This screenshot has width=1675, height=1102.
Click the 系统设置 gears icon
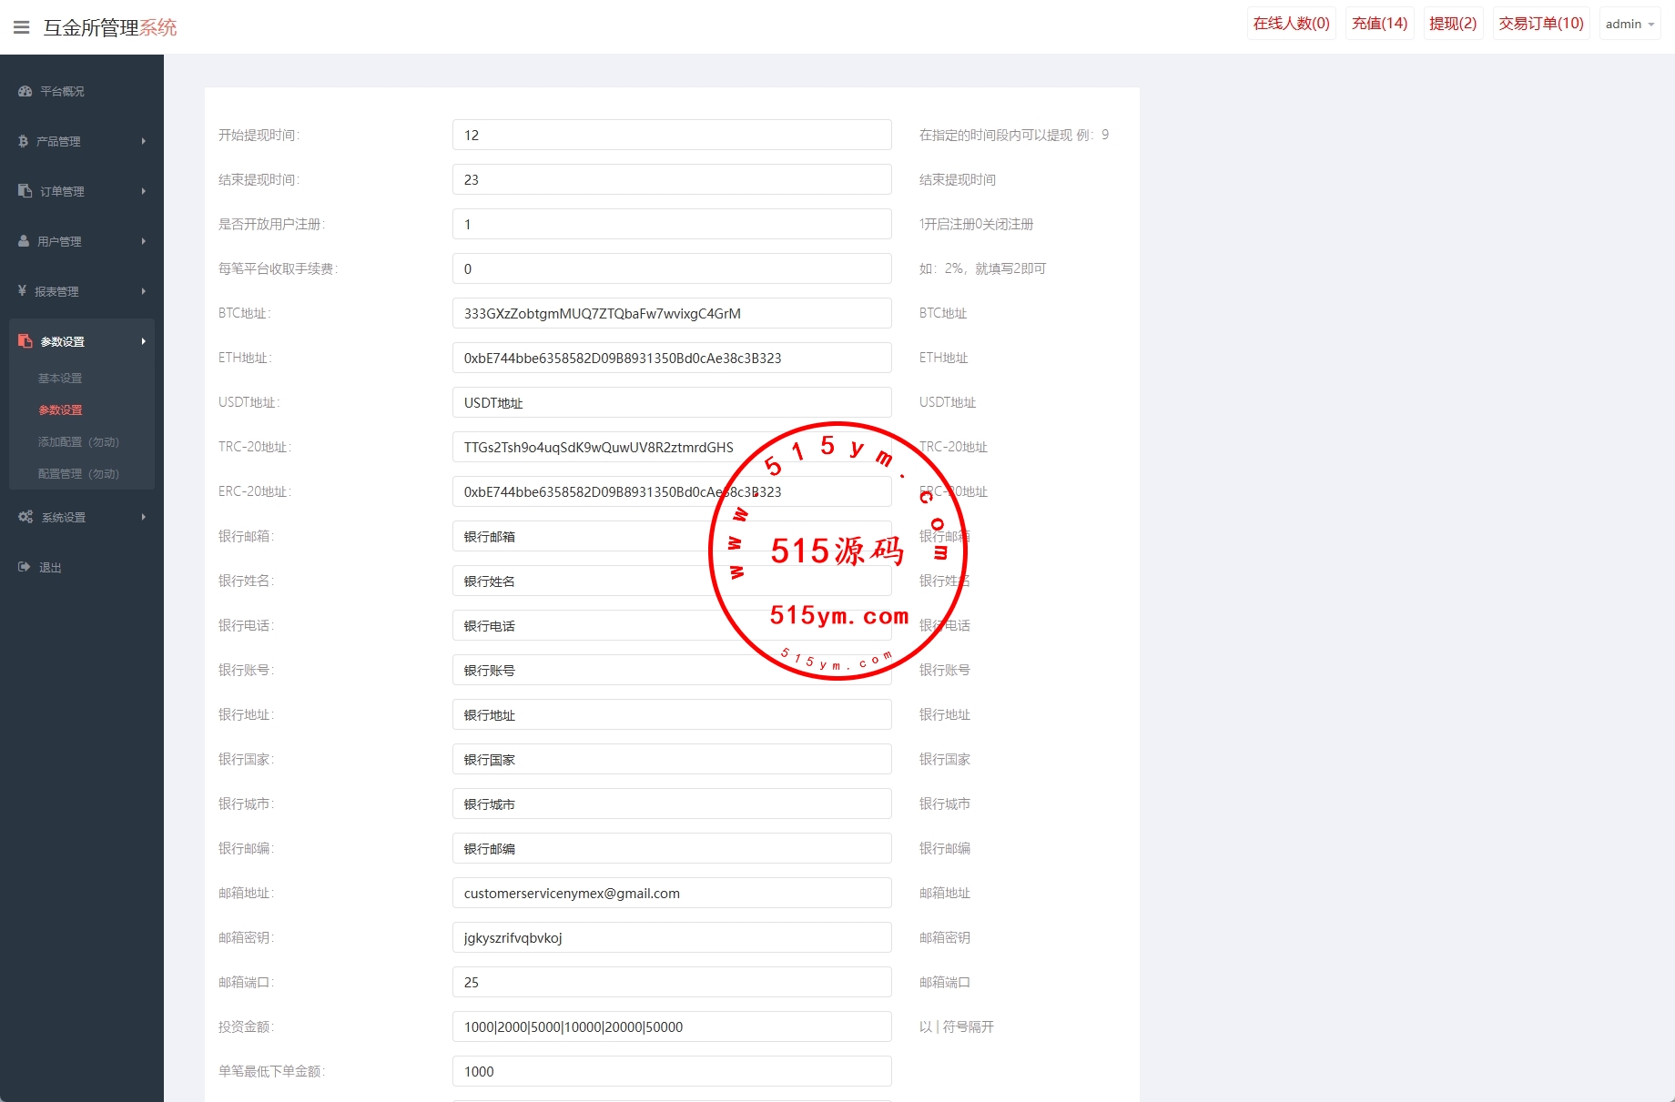[x=25, y=517]
